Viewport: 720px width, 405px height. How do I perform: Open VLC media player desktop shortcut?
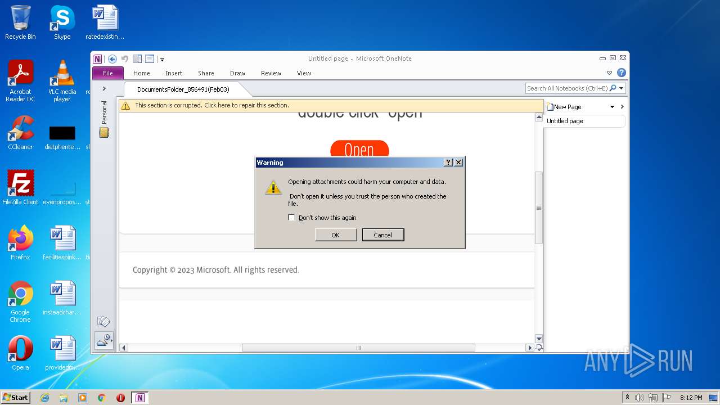(62, 81)
